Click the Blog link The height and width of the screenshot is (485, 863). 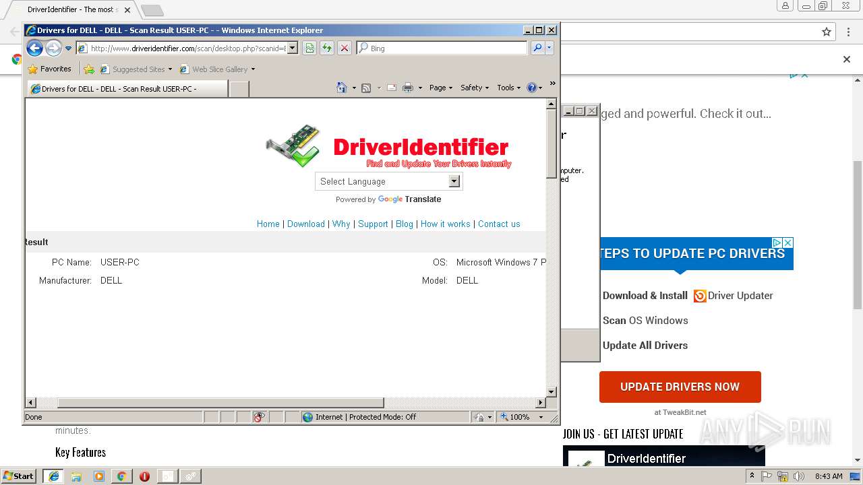[405, 224]
